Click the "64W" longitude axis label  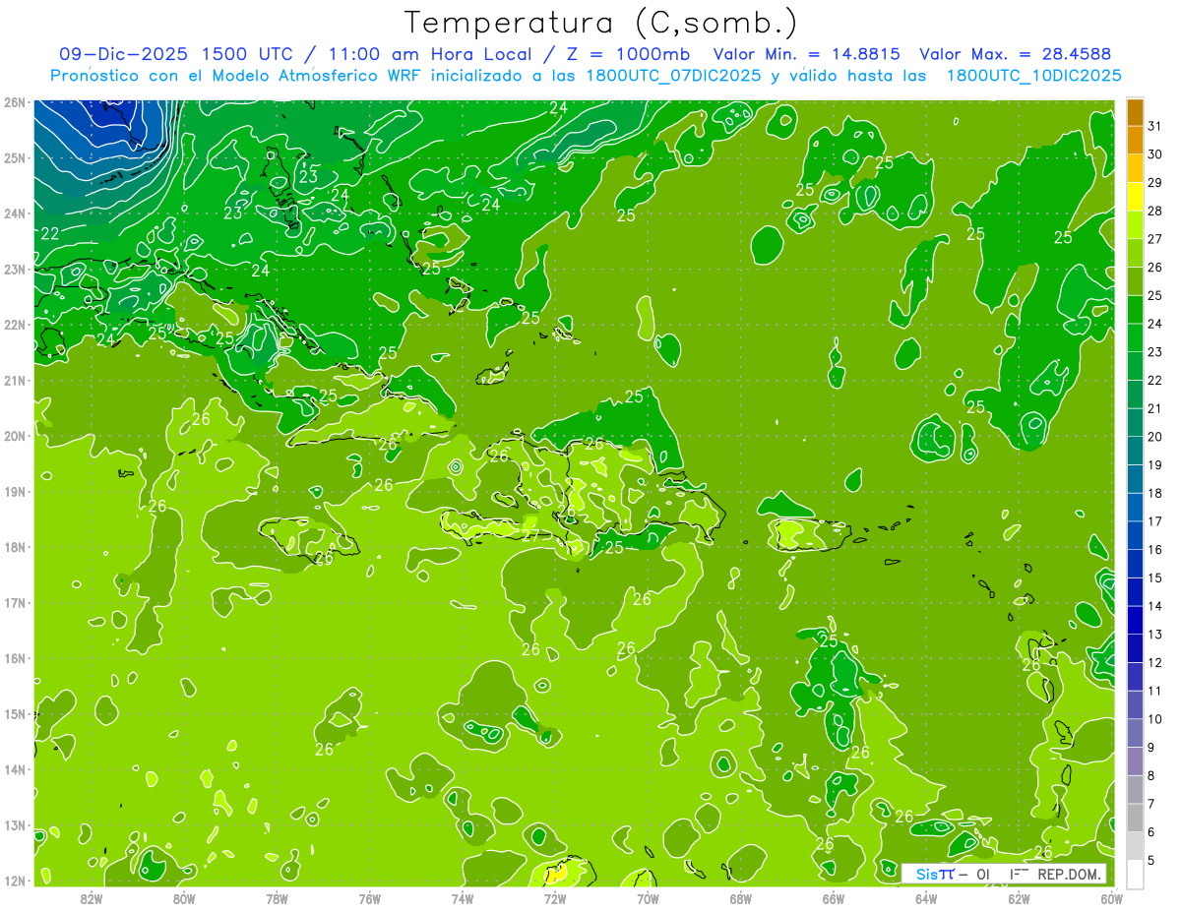926,898
